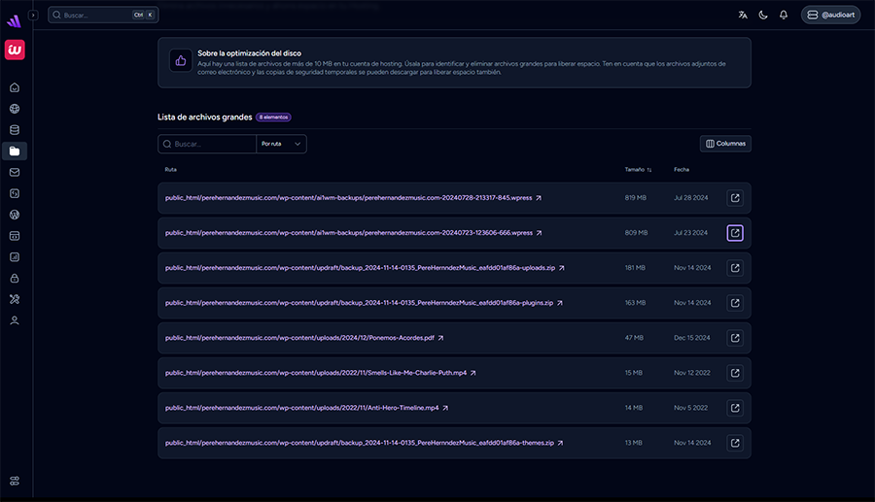Open the @audioart account menu
Image resolution: width=875 pixels, height=502 pixels.
pyautogui.click(x=830, y=15)
